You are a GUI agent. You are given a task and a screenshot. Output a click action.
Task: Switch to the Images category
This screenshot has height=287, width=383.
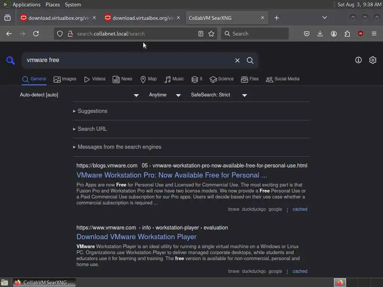(65, 79)
